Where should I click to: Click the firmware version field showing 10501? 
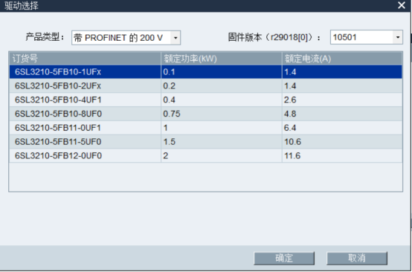[367, 37]
